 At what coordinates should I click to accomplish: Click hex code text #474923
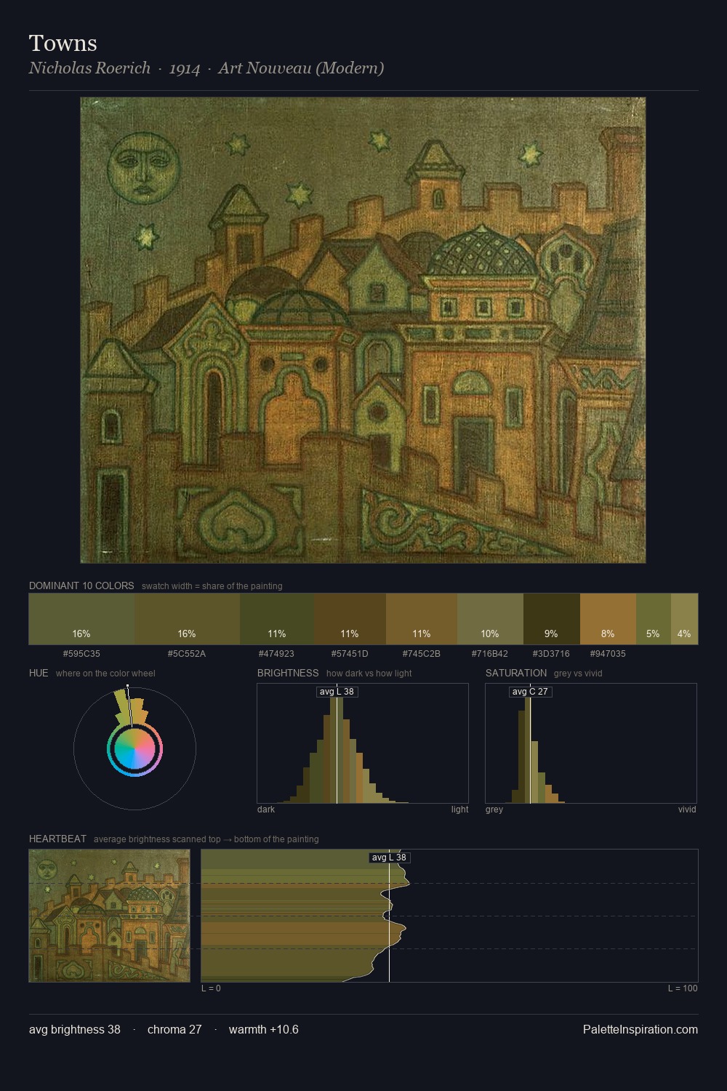[277, 654]
